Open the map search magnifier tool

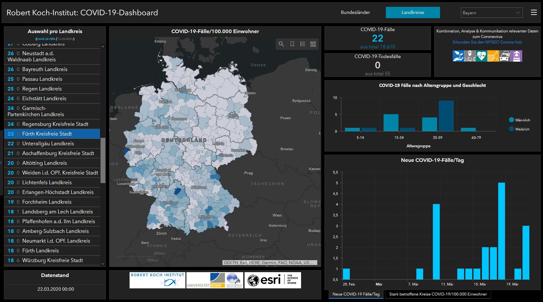point(281,44)
